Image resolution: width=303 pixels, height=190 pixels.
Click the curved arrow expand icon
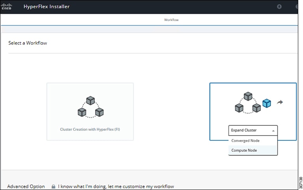coord(280,102)
